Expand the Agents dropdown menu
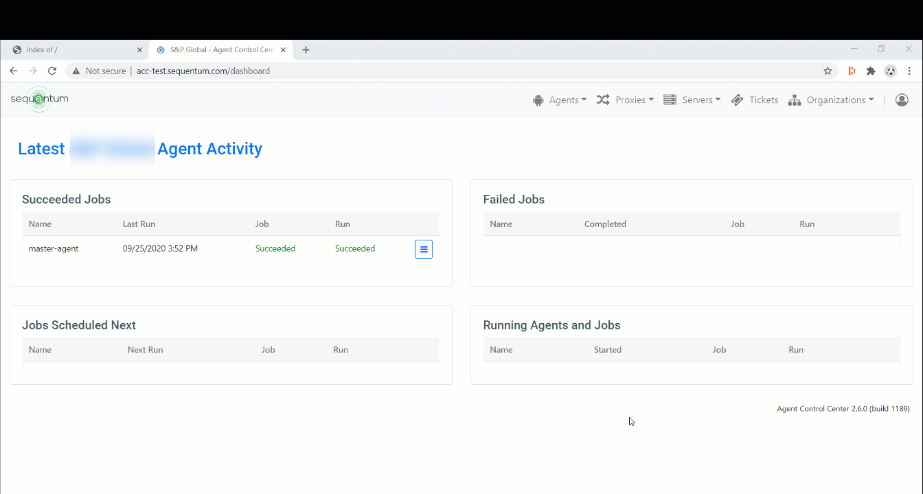 pos(560,100)
